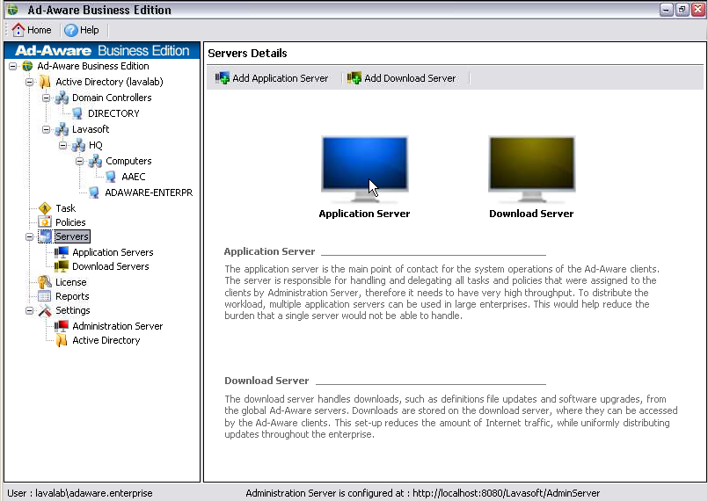708x501 pixels.
Task: Click the Help question mark icon
Action: [71, 30]
